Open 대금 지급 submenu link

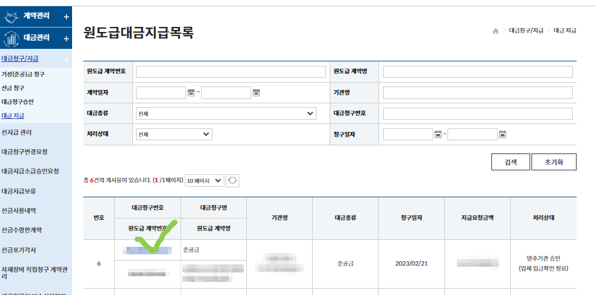click(13, 116)
